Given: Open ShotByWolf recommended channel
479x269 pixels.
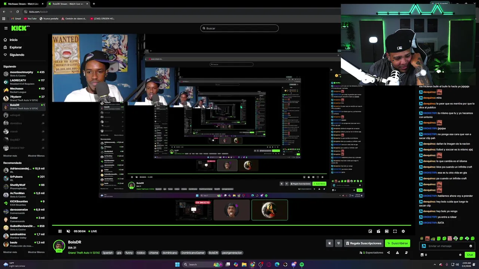Looking at the screenshot, I should (x=24, y=186).
